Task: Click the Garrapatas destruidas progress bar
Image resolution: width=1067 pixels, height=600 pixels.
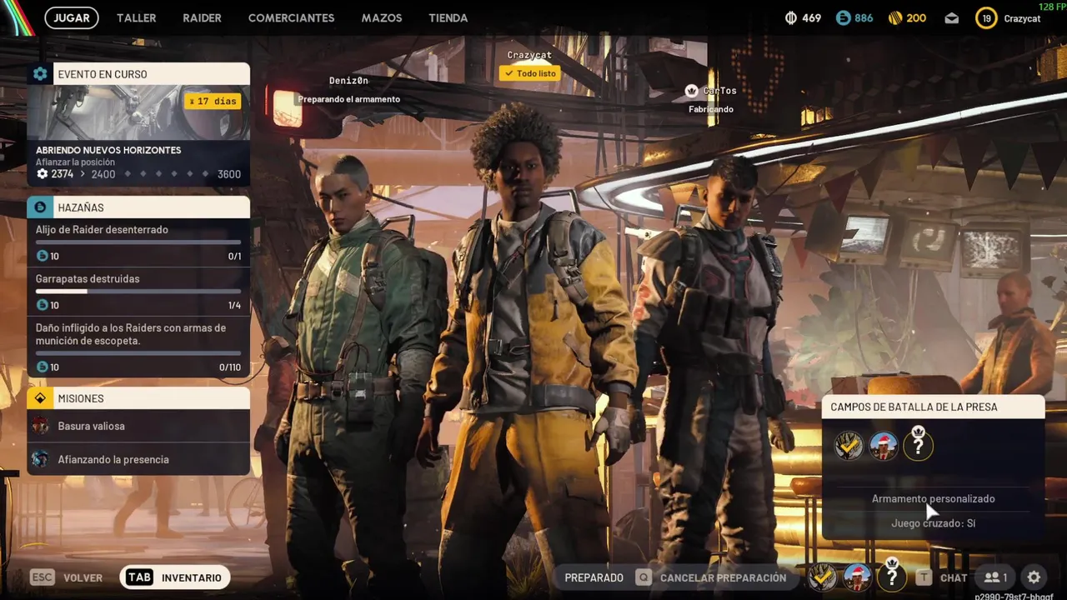Action: pos(138,292)
